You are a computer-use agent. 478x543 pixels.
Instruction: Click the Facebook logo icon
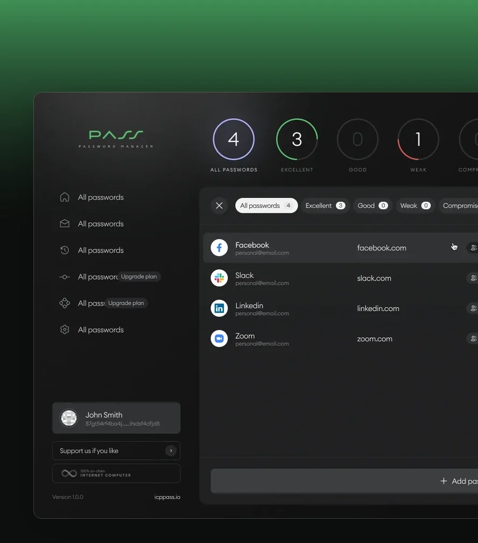pos(219,248)
